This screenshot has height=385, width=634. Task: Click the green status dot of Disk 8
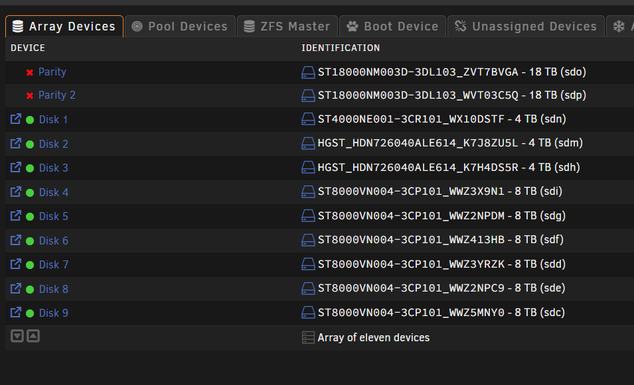[30, 290]
